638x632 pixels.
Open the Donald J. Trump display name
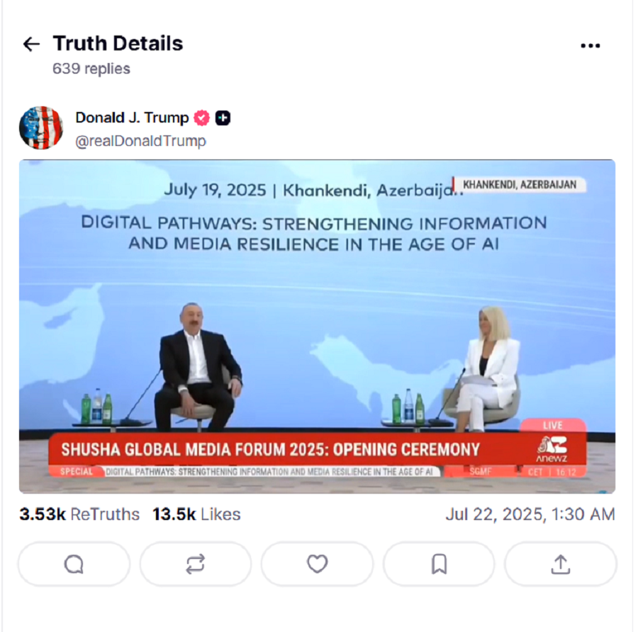[132, 118]
